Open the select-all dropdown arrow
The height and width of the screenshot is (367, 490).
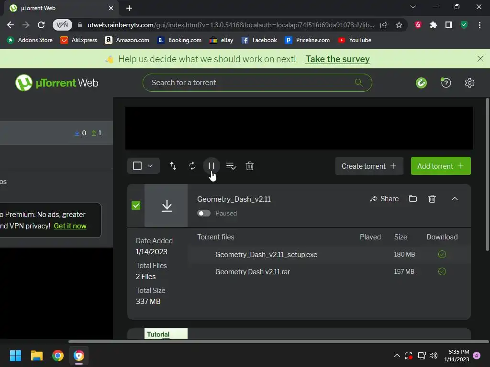[150, 166]
